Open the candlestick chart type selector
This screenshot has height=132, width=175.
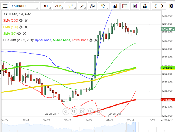tap(71, 6)
